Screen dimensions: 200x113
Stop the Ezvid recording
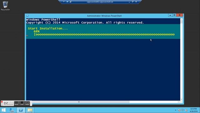22,103
